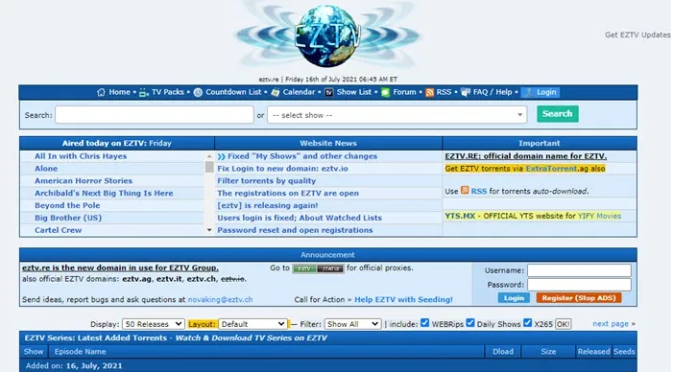Image resolution: width=673 pixels, height=372 pixels.
Task: Click the Search text input field
Action: pos(154,115)
